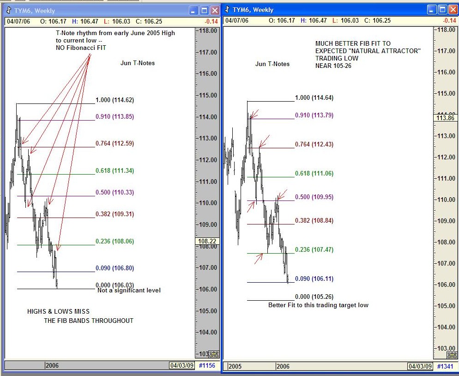Image resolution: width=459 pixels, height=376 pixels.
Task: Select the 0.500 (109.95) Fibonacci label
Action: pyautogui.click(x=314, y=197)
